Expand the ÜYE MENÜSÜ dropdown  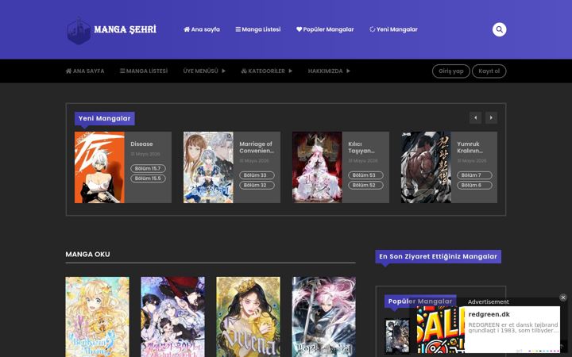click(204, 71)
